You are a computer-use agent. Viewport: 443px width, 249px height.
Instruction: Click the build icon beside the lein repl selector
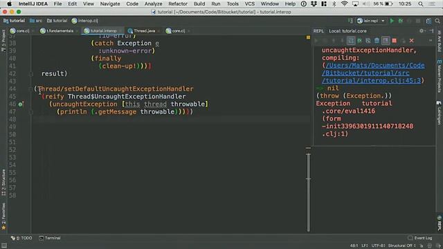click(x=351, y=21)
